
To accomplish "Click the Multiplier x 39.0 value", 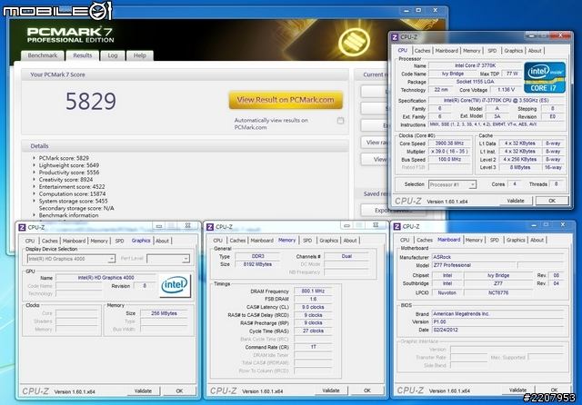I will coord(449,152).
